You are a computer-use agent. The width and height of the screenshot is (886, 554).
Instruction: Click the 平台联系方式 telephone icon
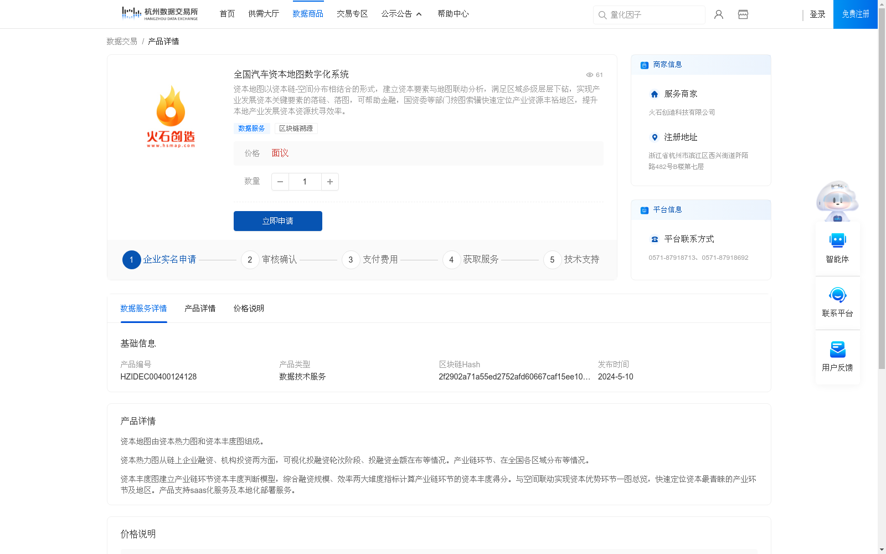(655, 239)
